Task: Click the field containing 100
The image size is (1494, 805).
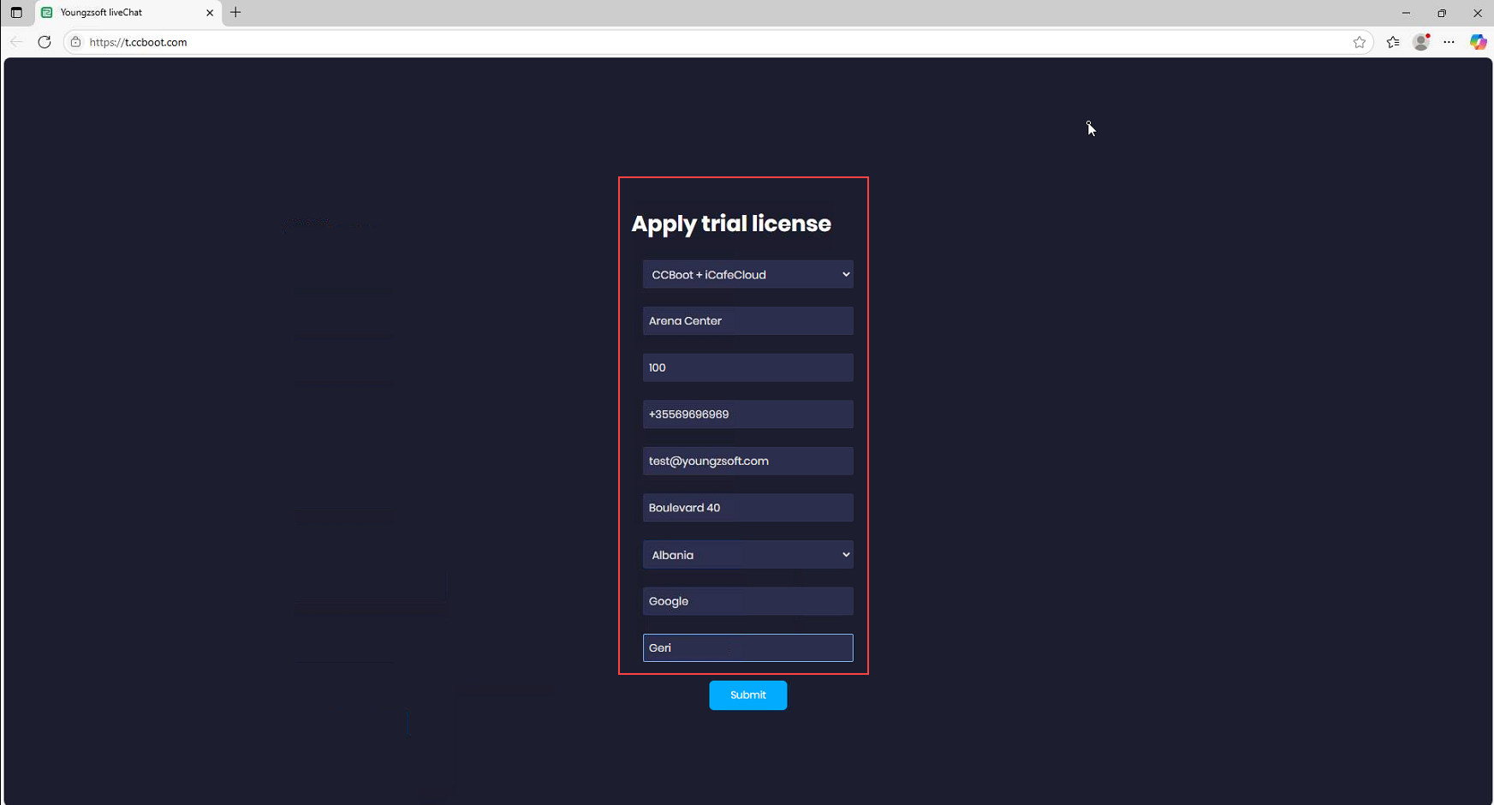Action: pyautogui.click(x=747, y=367)
